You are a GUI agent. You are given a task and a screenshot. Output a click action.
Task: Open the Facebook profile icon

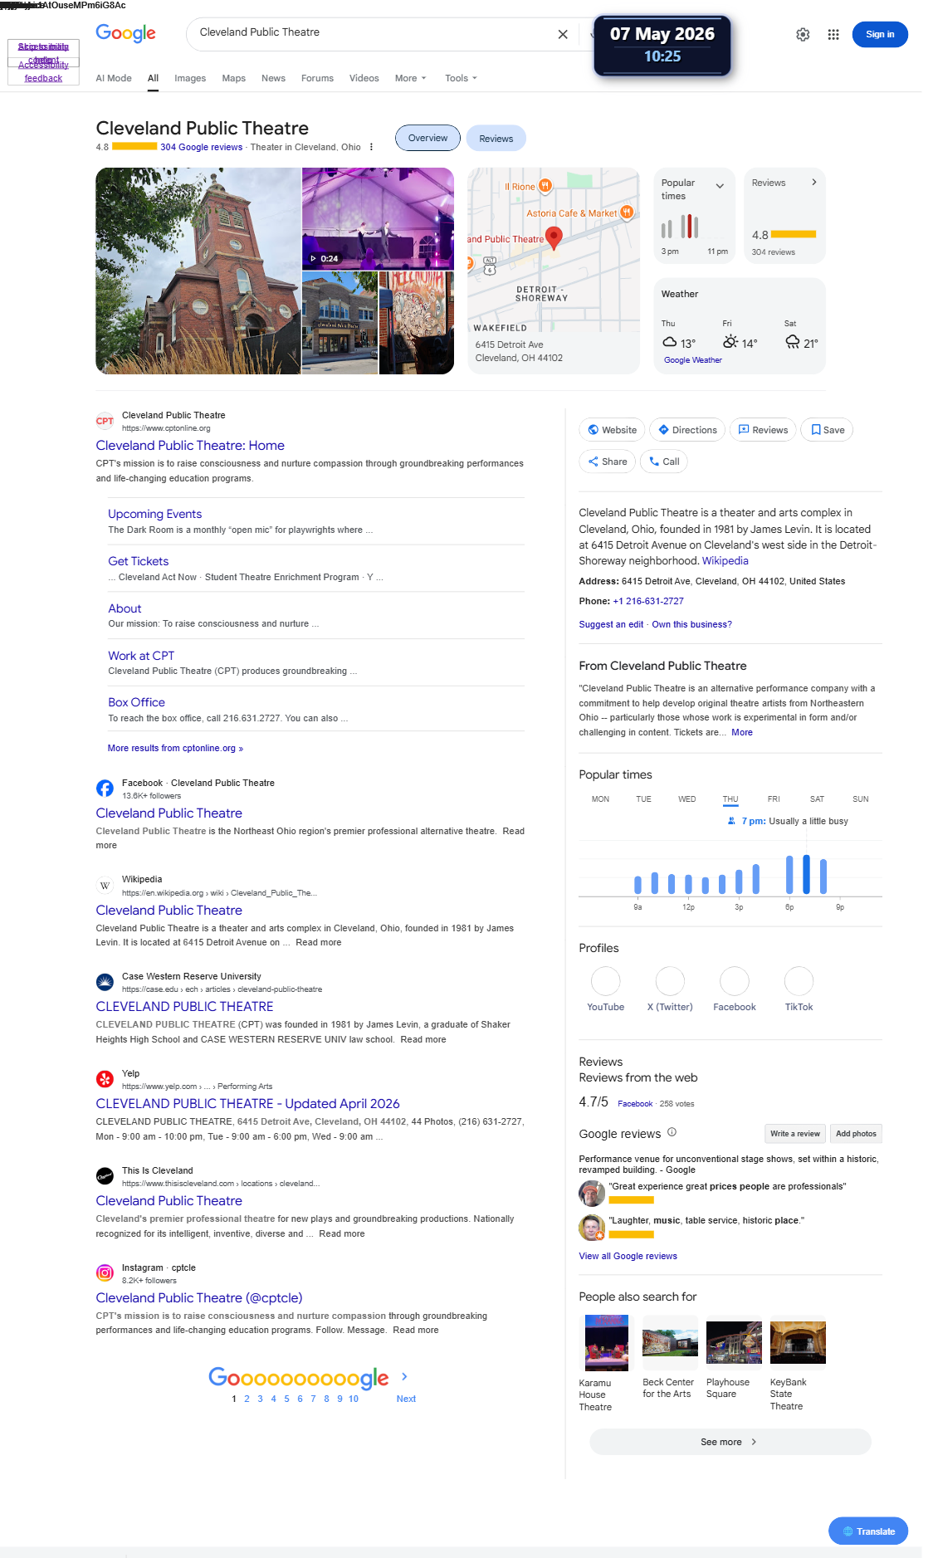click(x=735, y=981)
